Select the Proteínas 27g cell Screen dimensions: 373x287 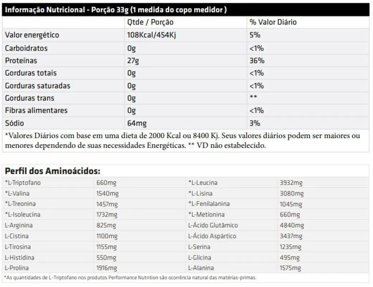point(133,61)
